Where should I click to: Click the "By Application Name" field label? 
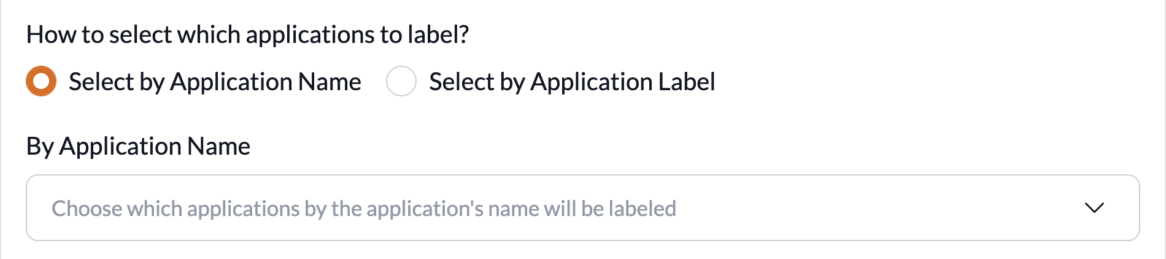(138, 147)
